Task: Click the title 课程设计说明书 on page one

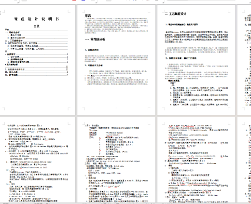Action: coord(37,19)
